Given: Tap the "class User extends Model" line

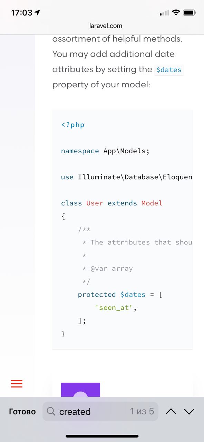Looking at the screenshot, I should pos(112,203).
